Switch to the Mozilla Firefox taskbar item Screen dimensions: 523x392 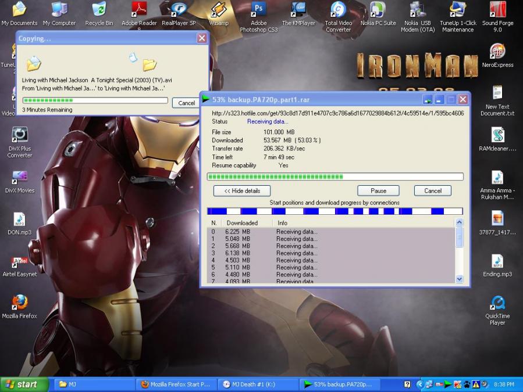(176, 384)
